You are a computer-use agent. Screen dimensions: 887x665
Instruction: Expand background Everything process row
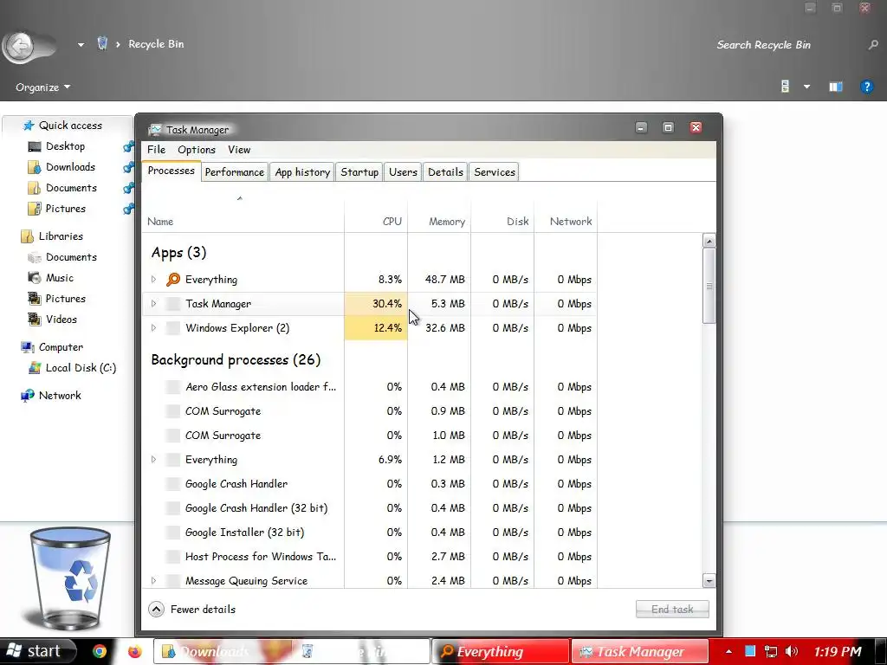tap(153, 460)
